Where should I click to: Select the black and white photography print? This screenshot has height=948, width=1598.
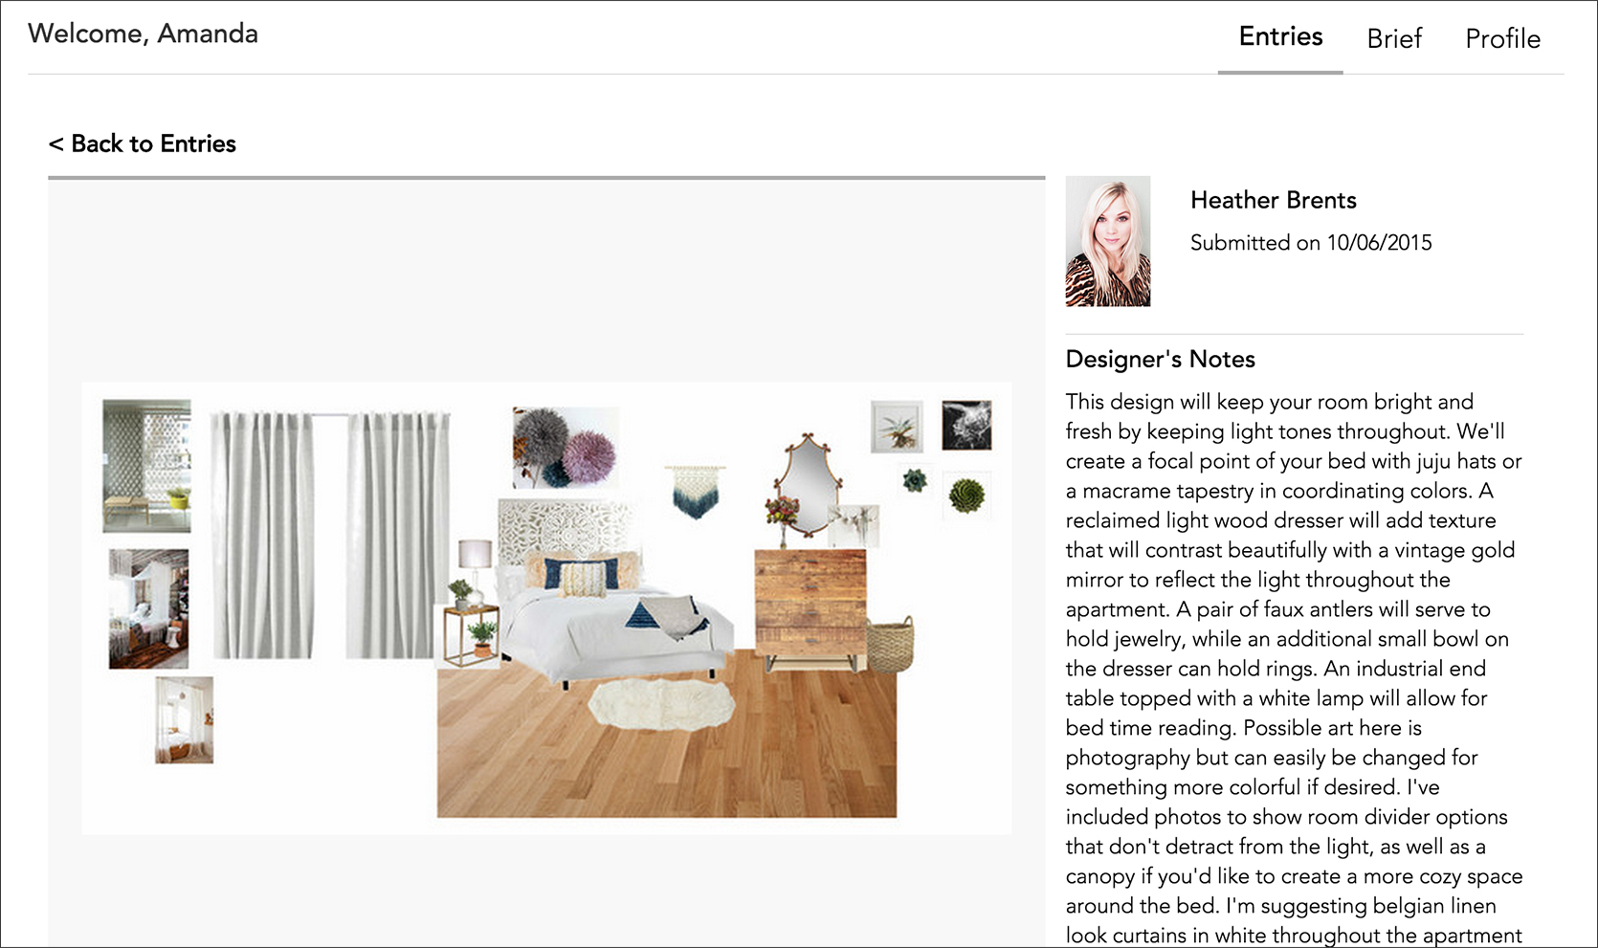point(966,426)
